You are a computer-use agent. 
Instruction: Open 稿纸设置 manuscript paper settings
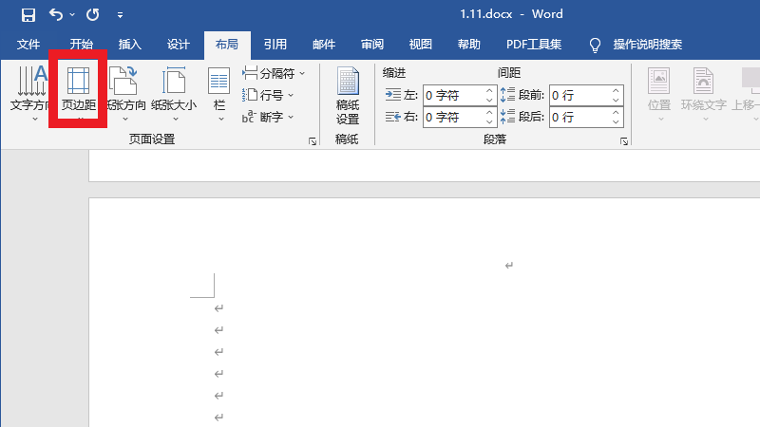pyautogui.click(x=348, y=97)
